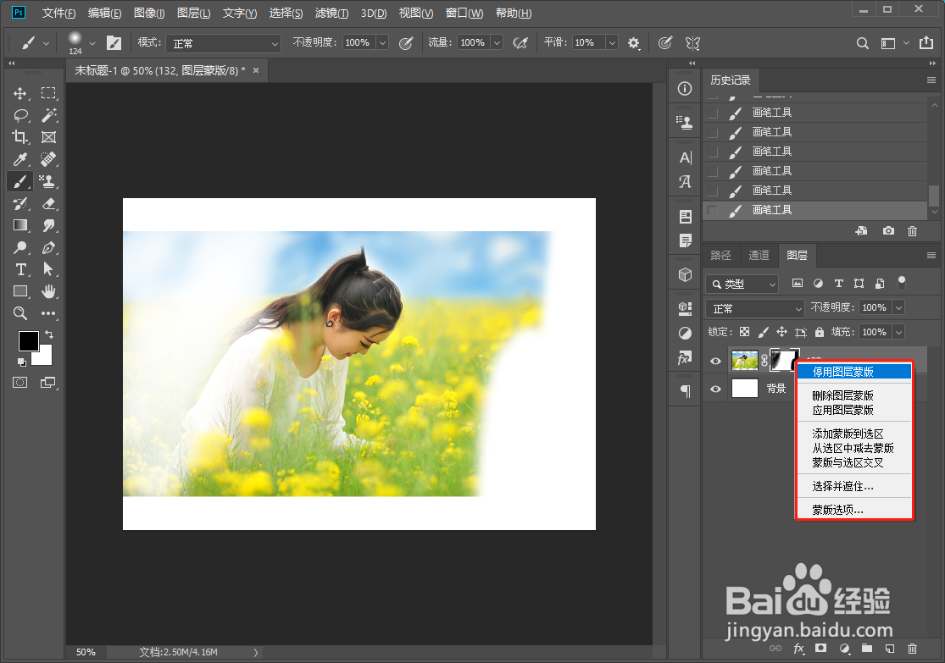The width and height of the screenshot is (945, 663).
Task: Choose 选择并遮住... in context menu
Action: pos(853,486)
